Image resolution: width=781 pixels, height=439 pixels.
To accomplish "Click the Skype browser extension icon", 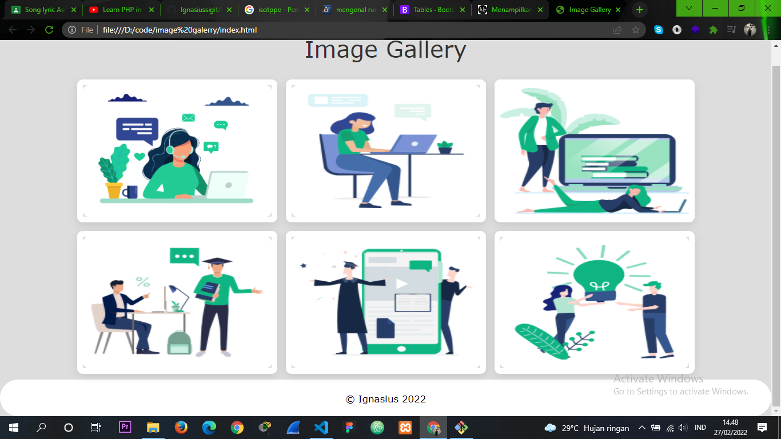I will click(x=659, y=29).
